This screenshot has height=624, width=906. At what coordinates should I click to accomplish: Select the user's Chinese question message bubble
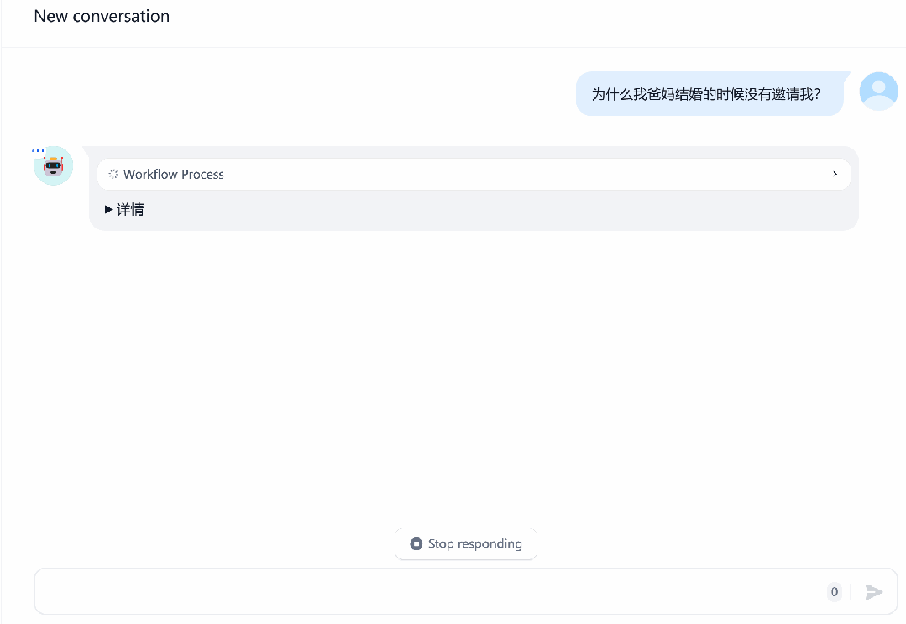(710, 93)
